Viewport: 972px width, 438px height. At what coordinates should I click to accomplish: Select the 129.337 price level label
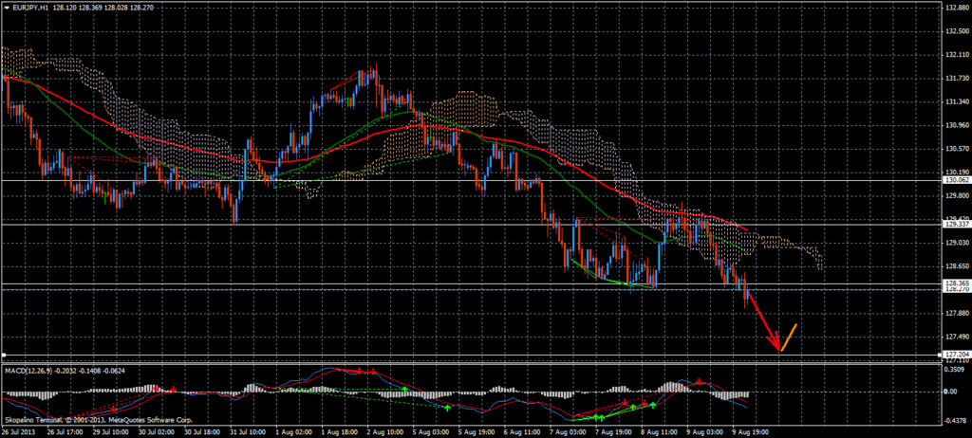(955, 225)
